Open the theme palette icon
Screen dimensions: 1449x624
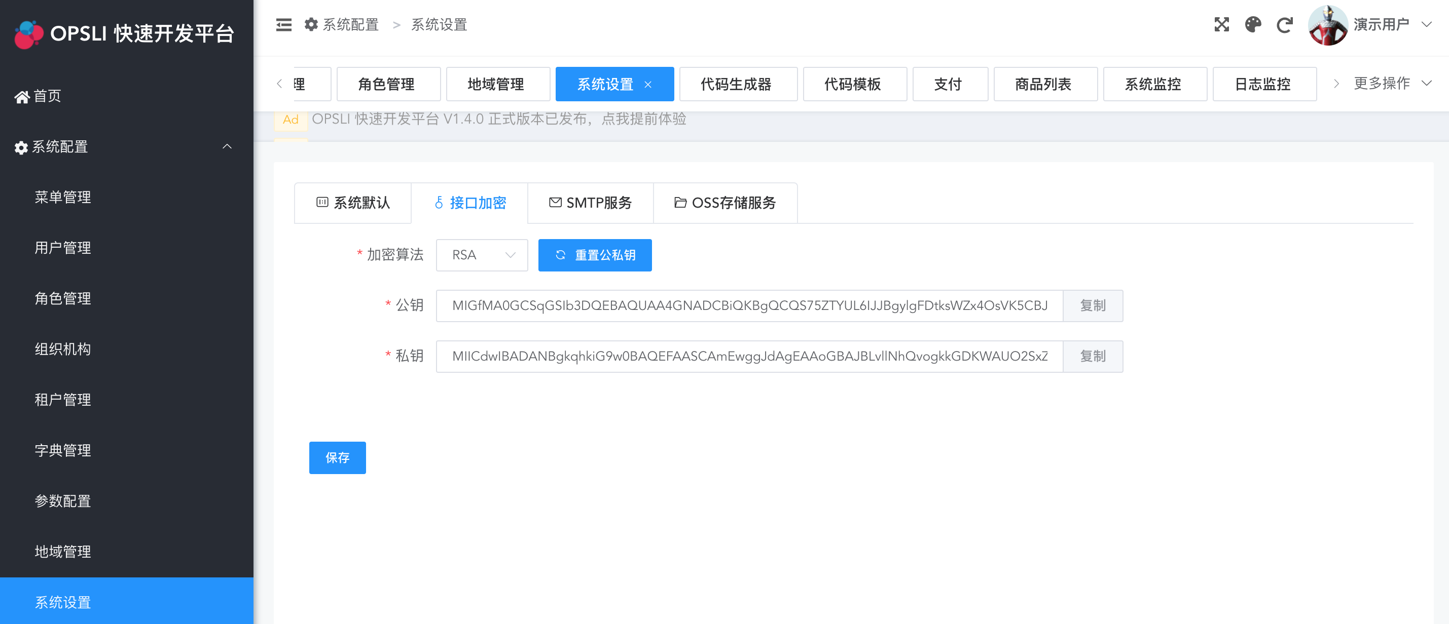point(1253,25)
